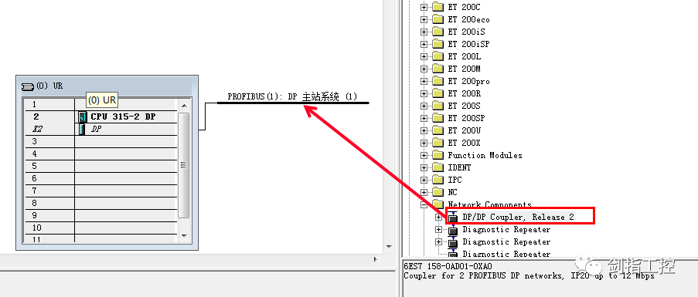Image resolution: width=698 pixels, height=297 pixels.
Task: Select the ET 200pro catalog entry
Action: (468, 81)
